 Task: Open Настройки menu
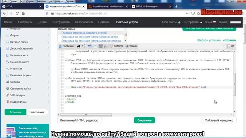[25, 22]
